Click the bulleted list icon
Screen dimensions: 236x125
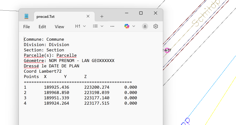click(95, 26)
